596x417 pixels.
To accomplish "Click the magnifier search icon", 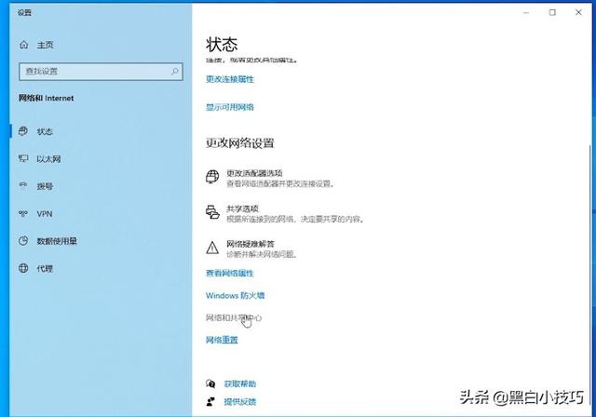I will [174, 72].
